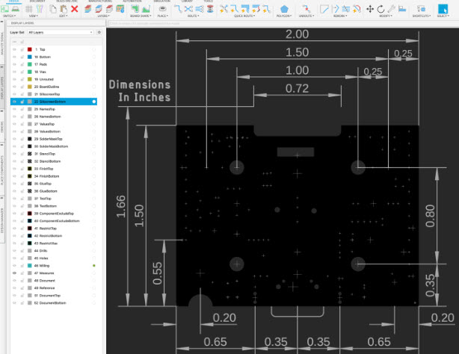Expand the Edit group dropdown

pos(64,16)
